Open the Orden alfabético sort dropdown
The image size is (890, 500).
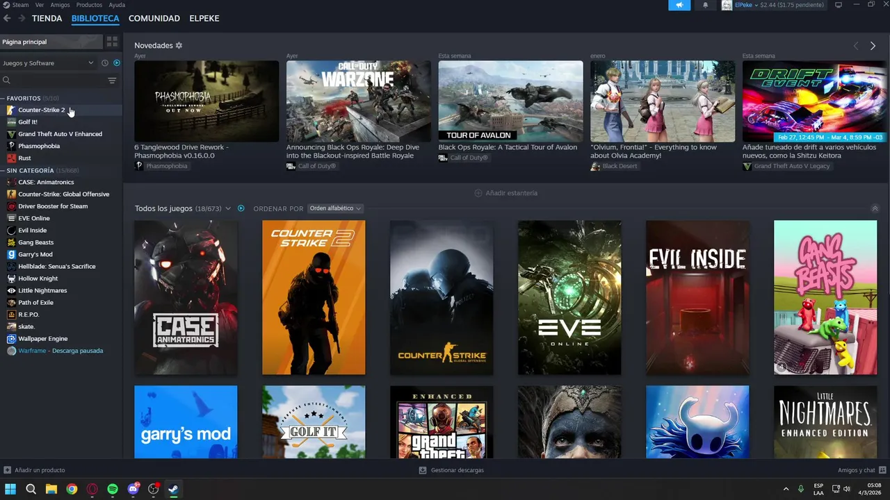[336, 208]
